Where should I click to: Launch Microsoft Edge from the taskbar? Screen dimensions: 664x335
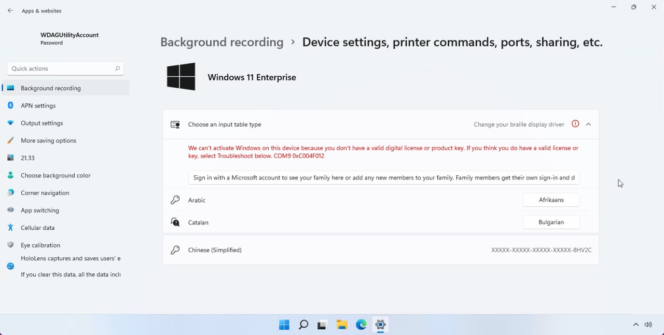coord(361,325)
